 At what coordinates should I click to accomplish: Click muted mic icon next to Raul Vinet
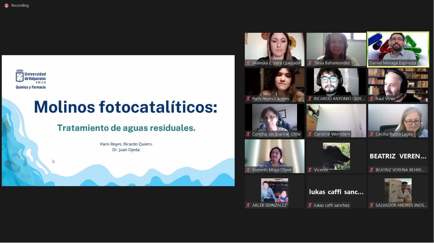point(372,99)
